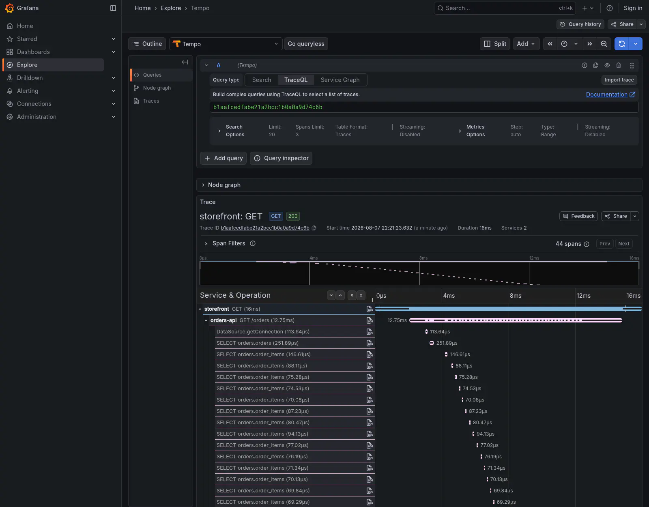Duplicate query A with copy icon

596,65
